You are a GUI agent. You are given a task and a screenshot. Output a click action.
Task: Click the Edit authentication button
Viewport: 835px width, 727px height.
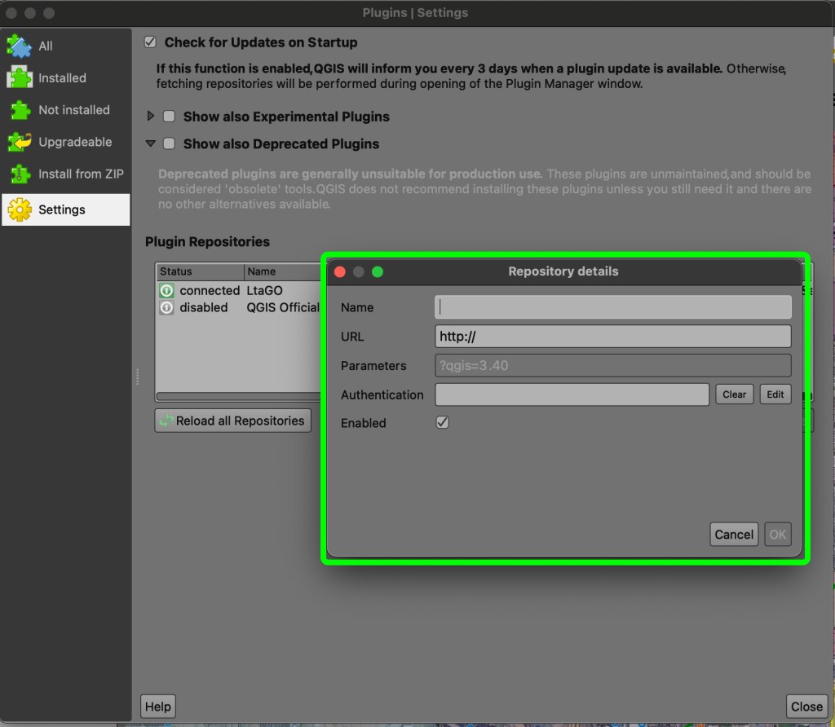tap(775, 394)
